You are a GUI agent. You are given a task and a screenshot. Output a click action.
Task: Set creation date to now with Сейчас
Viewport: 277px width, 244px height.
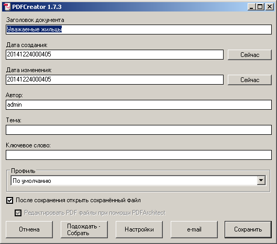point(250,55)
